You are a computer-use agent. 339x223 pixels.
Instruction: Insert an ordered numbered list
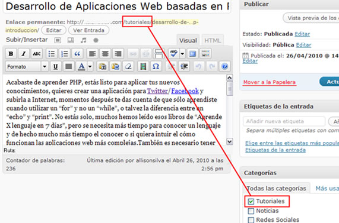pyautogui.click(x=65, y=54)
